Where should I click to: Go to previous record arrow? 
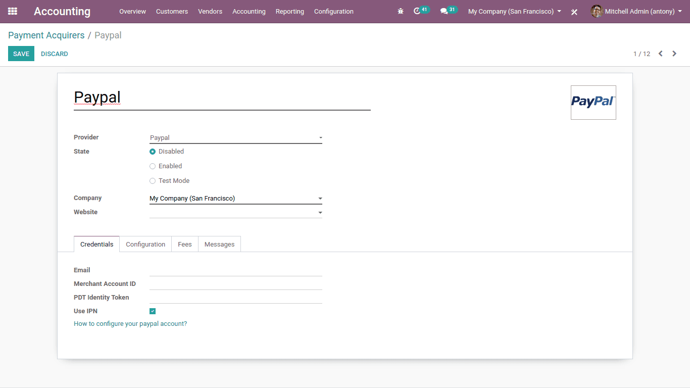(660, 54)
